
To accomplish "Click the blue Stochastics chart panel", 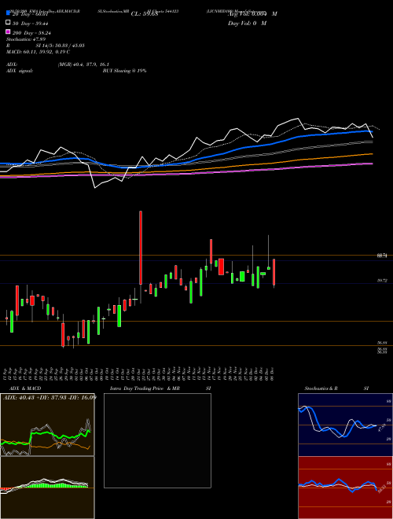I will point(345,425).
